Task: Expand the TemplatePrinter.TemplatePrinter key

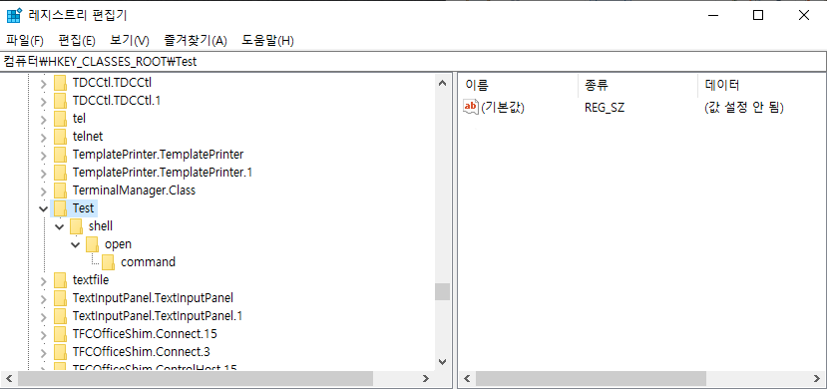Action: click(x=43, y=155)
